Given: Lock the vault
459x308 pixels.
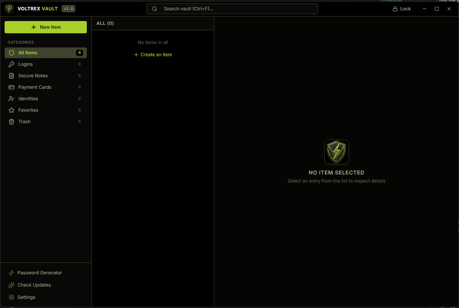Looking at the screenshot, I should coord(402,9).
